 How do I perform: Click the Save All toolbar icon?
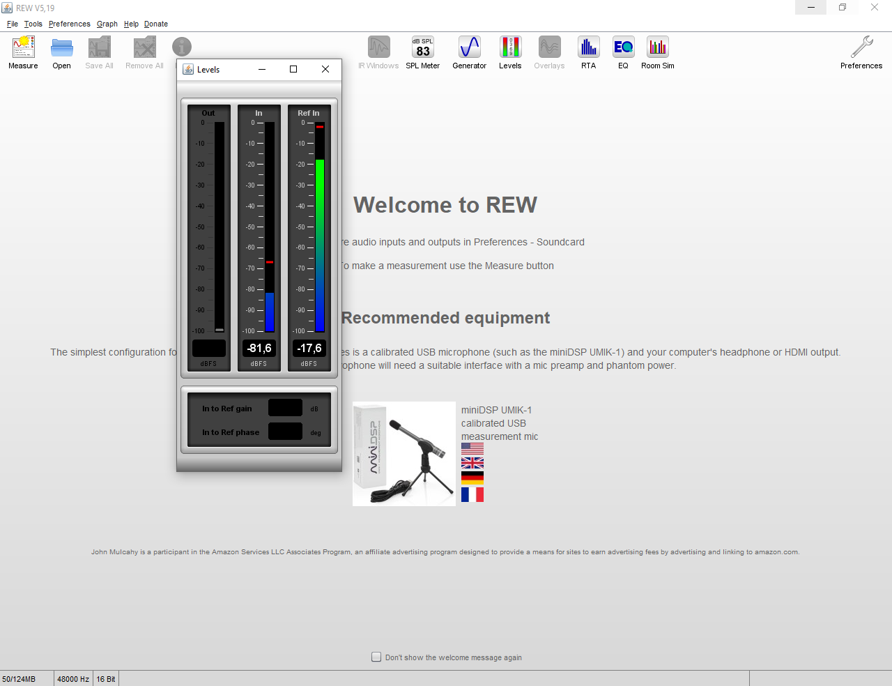100,53
